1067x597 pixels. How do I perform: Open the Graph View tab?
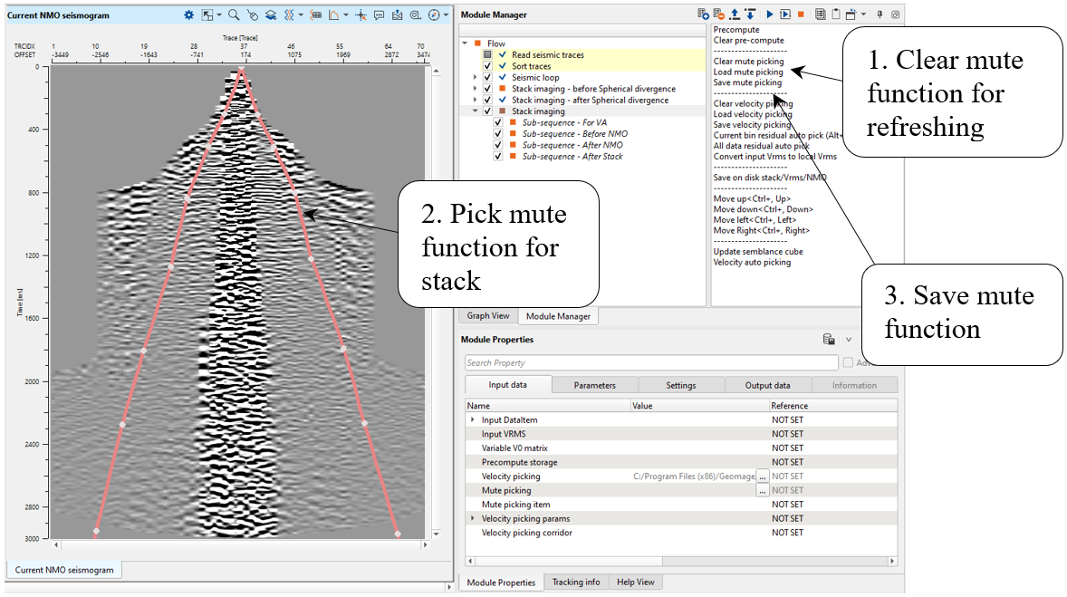pos(488,316)
